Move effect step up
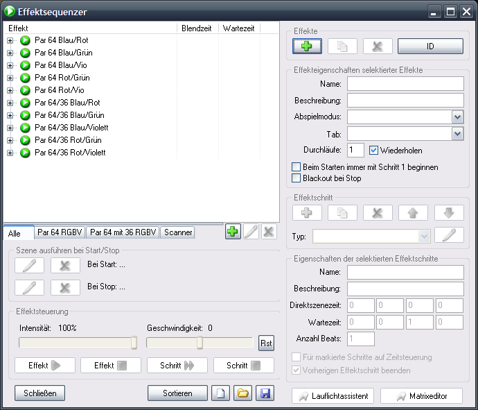The height and width of the screenshot is (410, 478). [x=413, y=212]
